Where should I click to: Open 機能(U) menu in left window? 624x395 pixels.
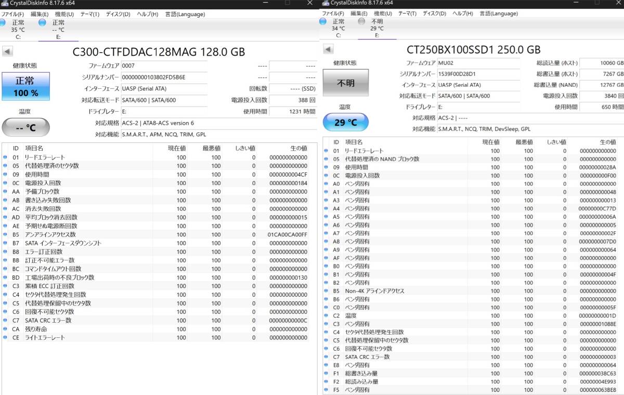[64, 14]
